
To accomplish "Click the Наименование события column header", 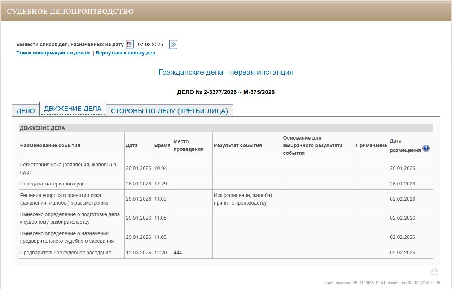I will click(50, 145).
